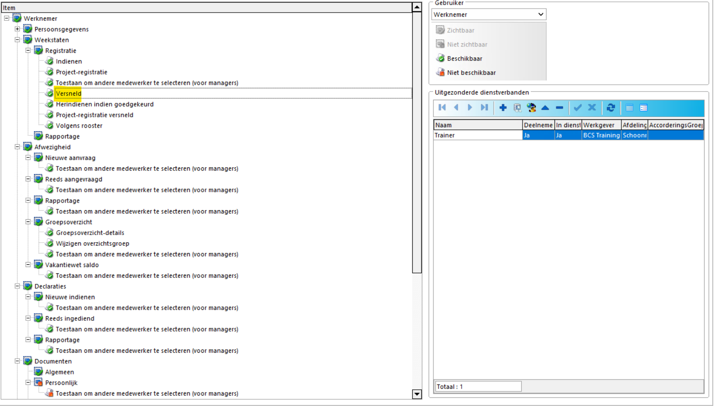This screenshot has width=714, height=406.
Task: Click the Totaal : 1 field
Action: (x=478, y=386)
